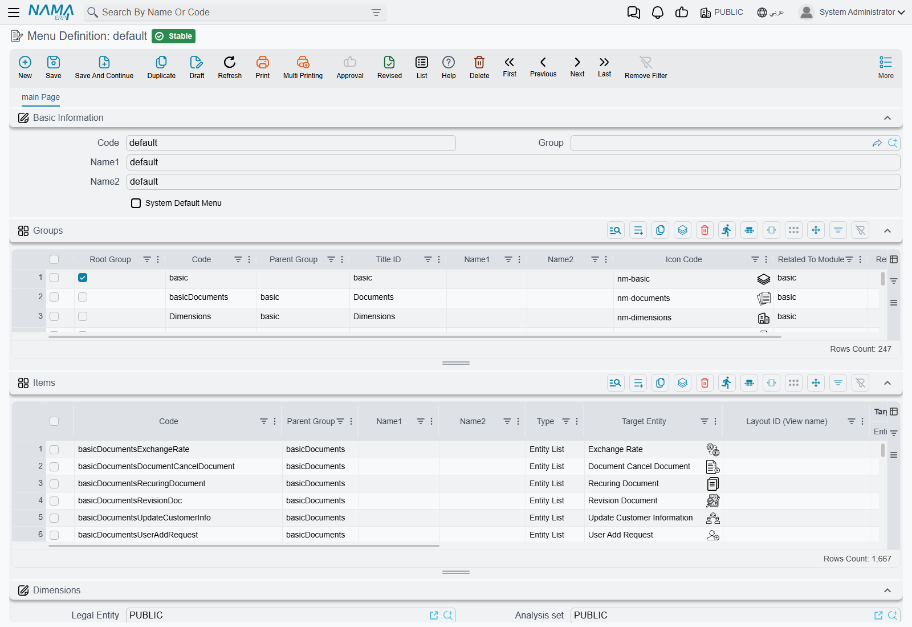Switch language to Arabic
The height and width of the screenshot is (627, 912).
click(771, 12)
